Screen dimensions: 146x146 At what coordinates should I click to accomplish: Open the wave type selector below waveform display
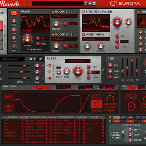click(35, 31)
